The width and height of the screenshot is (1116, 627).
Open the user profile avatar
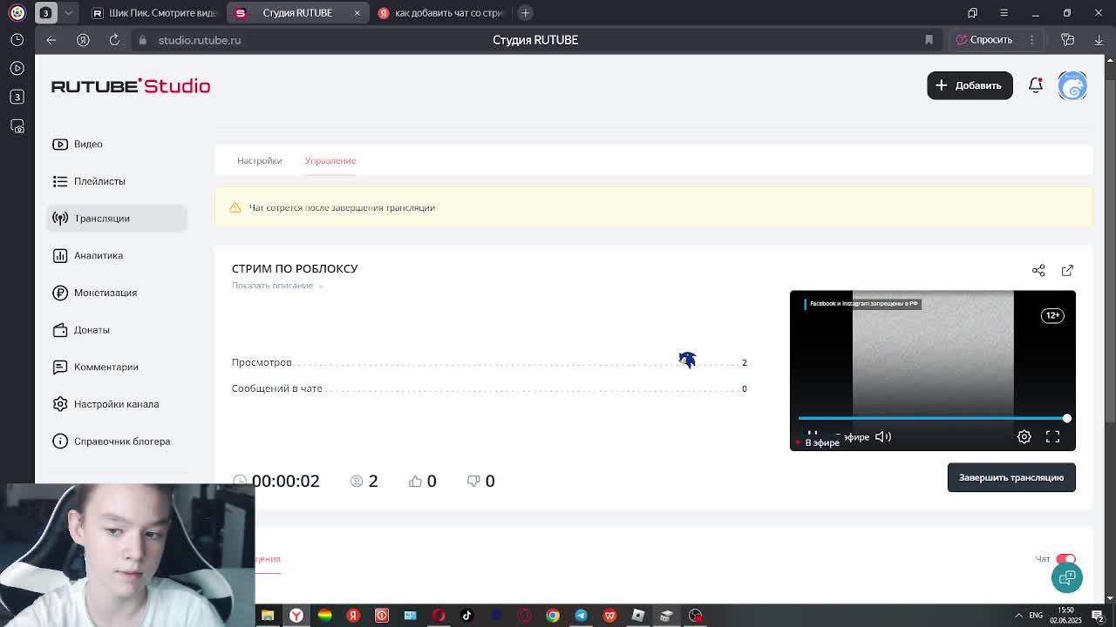[1072, 85]
